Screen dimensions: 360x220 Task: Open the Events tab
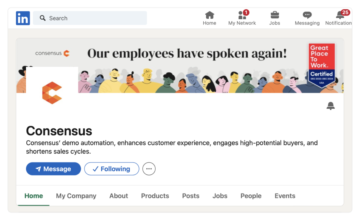(285, 196)
